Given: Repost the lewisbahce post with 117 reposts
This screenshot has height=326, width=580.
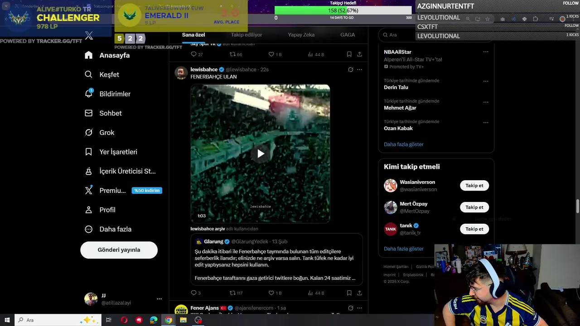Looking at the screenshot, I should click(x=236, y=293).
